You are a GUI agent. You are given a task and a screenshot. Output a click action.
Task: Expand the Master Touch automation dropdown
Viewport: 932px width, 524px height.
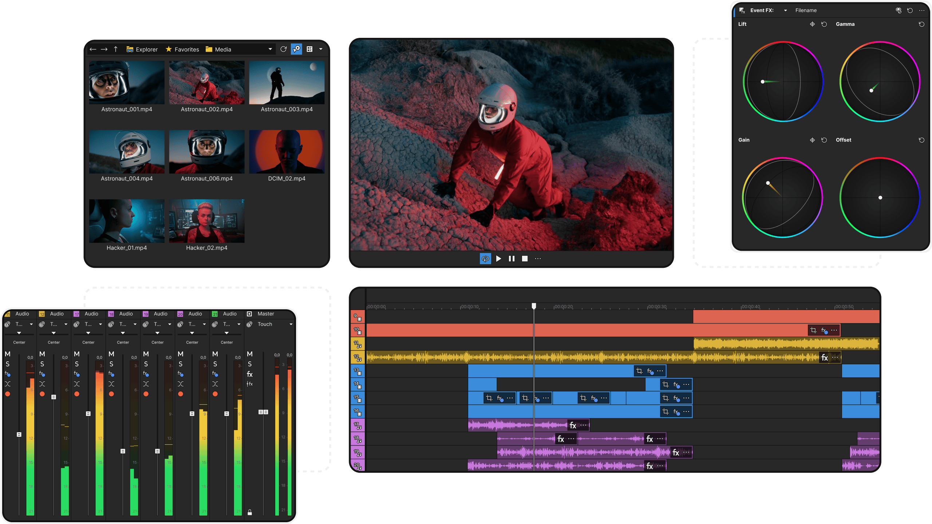(291, 324)
